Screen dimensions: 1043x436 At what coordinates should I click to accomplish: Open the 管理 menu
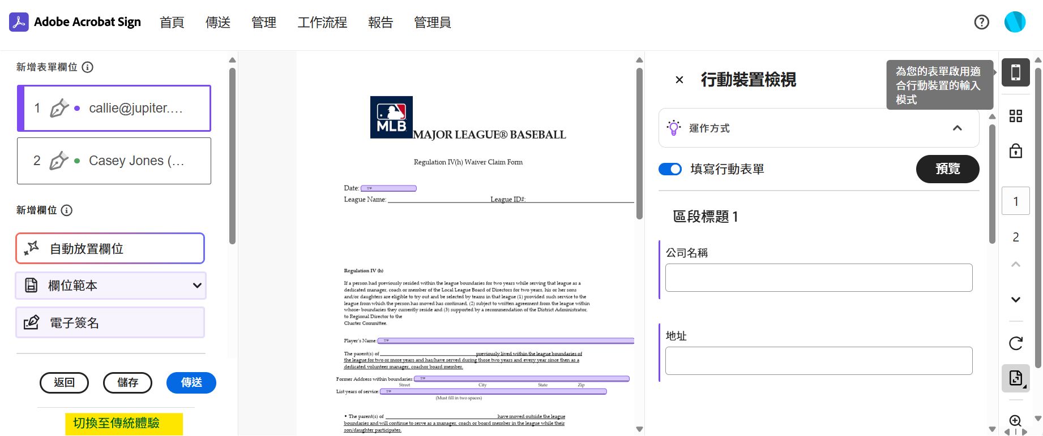(x=264, y=22)
